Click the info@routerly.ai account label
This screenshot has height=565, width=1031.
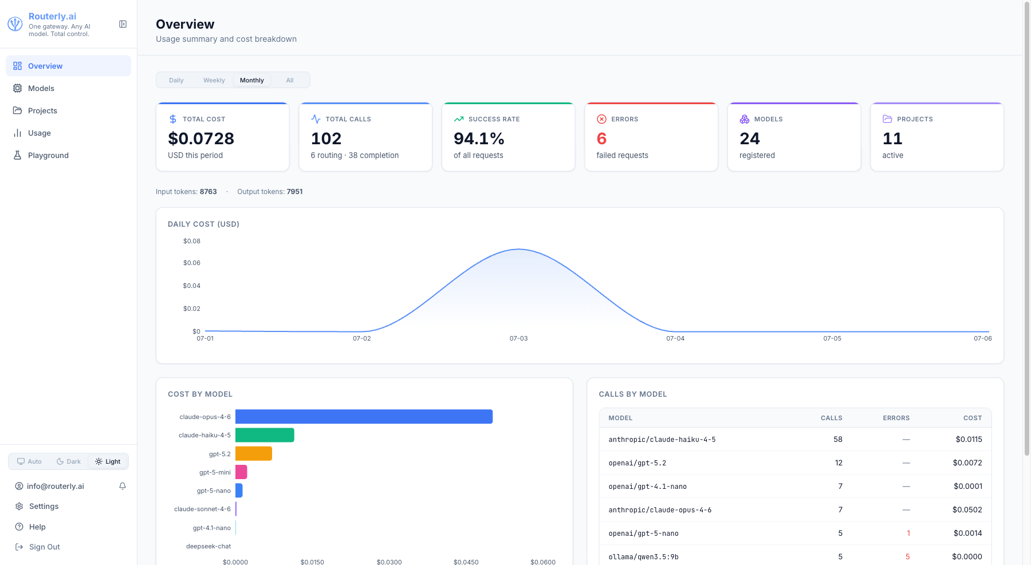[x=56, y=486]
